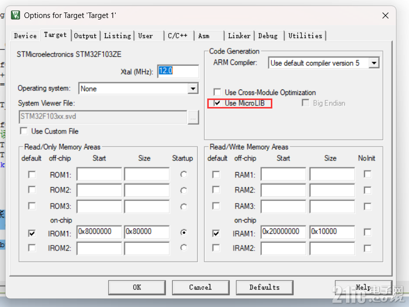
Task: Enable the Use Custom File checkbox
Action: point(24,131)
